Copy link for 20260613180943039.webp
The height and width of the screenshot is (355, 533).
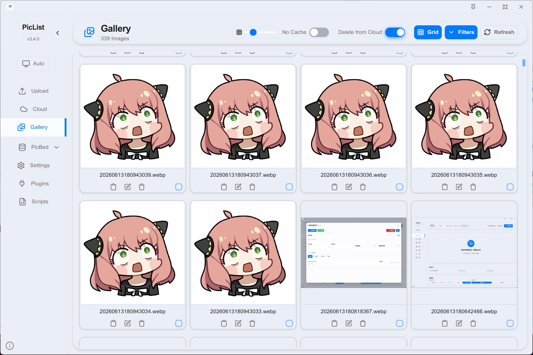pos(113,187)
